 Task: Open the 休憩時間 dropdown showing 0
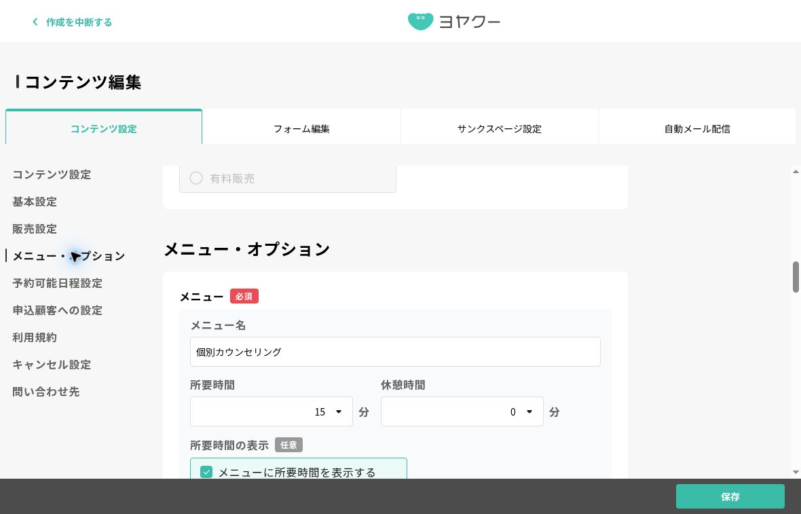point(462,411)
